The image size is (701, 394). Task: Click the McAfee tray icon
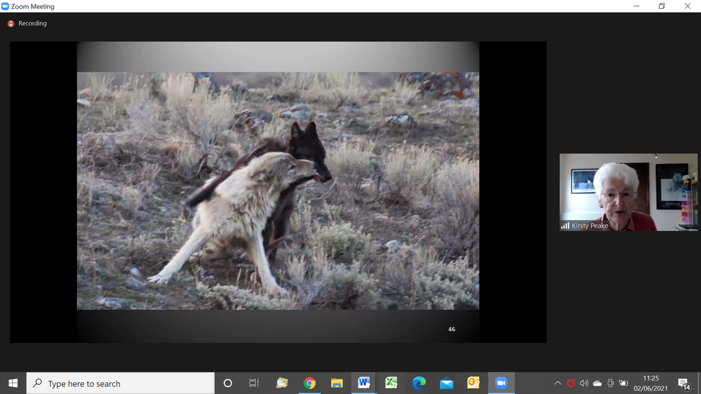(x=571, y=383)
